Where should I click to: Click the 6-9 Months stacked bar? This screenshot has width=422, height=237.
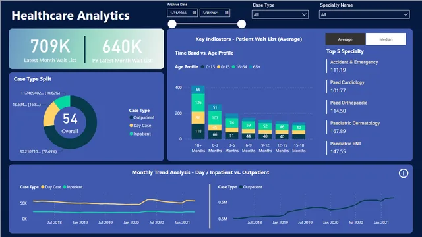(x=249, y=128)
